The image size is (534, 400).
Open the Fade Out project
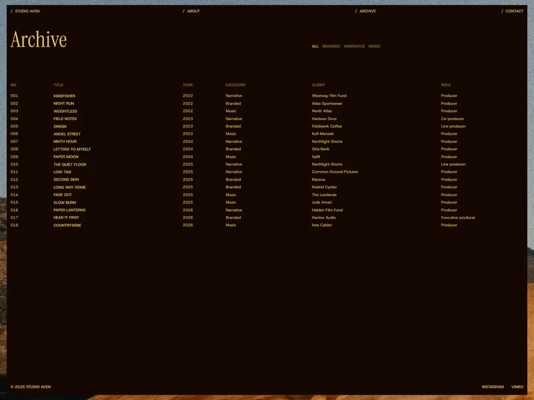63,195
